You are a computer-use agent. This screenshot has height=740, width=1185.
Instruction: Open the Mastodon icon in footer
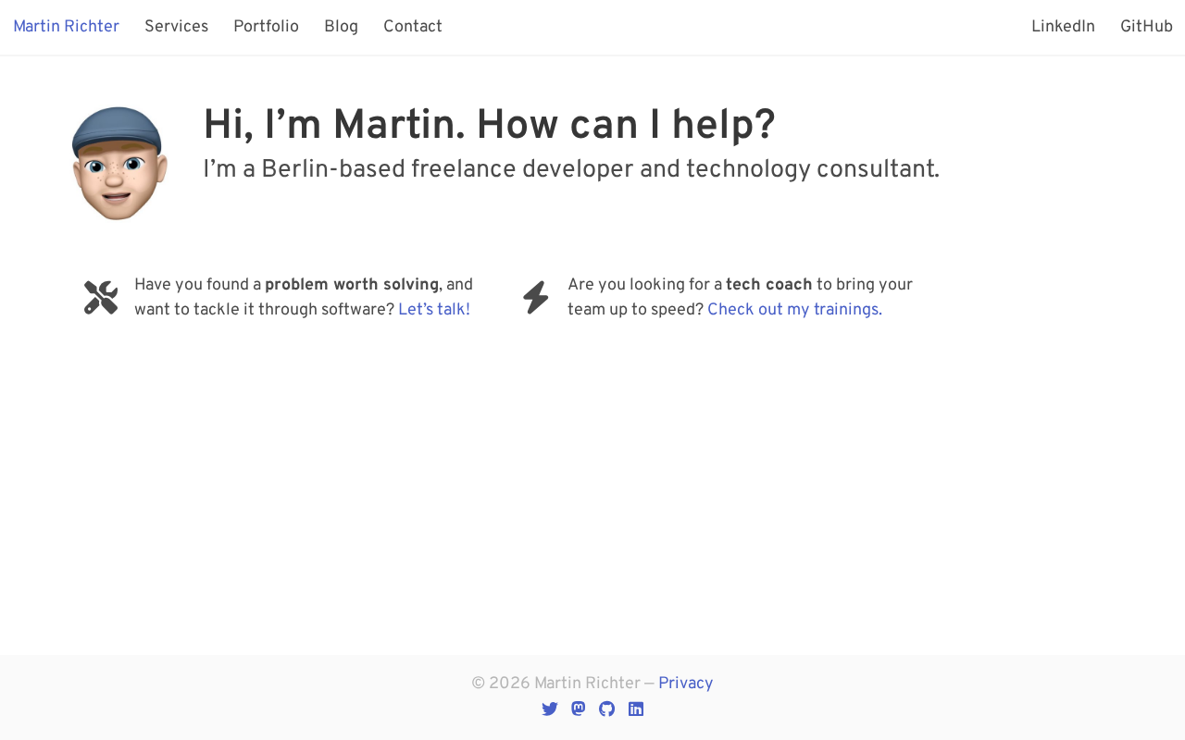[x=579, y=709]
